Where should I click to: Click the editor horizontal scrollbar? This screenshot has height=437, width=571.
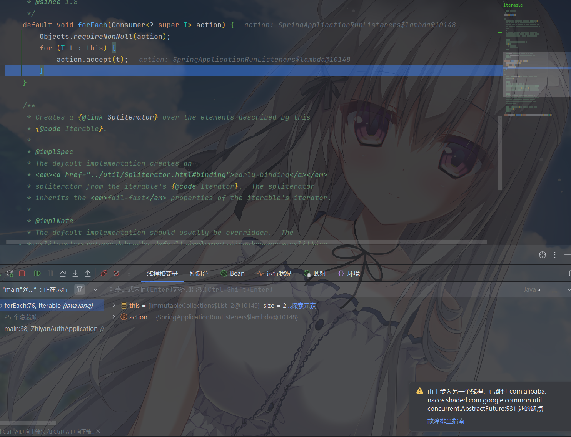pyautogui.click(x=246, y=242)
